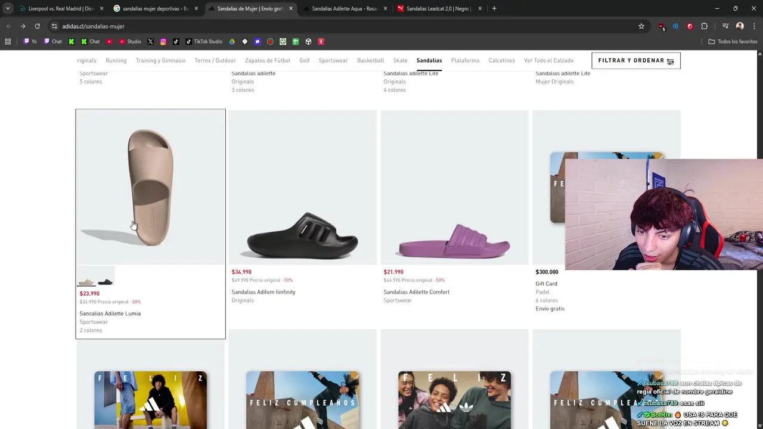Open the Kick bookmark without label

pyautogui.click(x=72, y=42)
